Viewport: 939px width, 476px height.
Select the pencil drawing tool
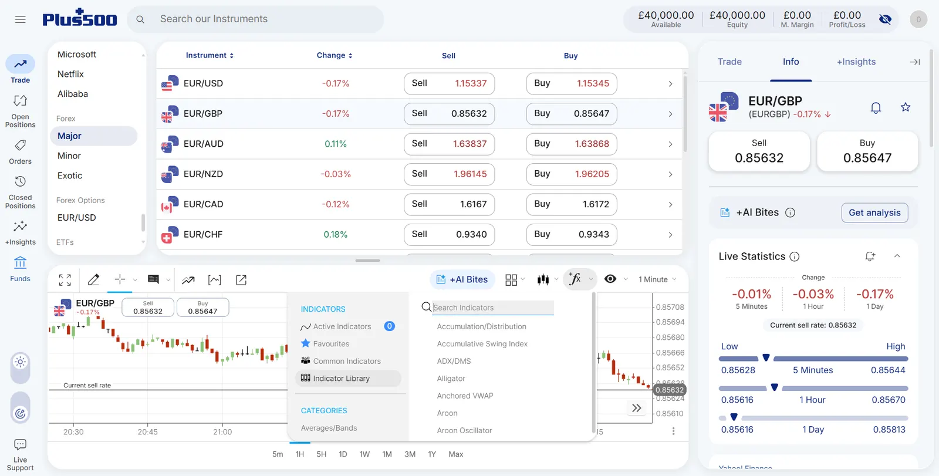tap(93, 280)
